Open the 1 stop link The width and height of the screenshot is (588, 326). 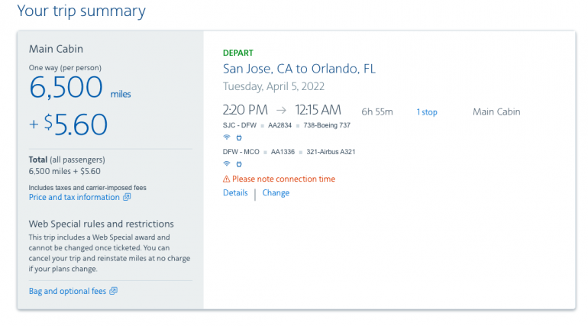coord(427,112)
